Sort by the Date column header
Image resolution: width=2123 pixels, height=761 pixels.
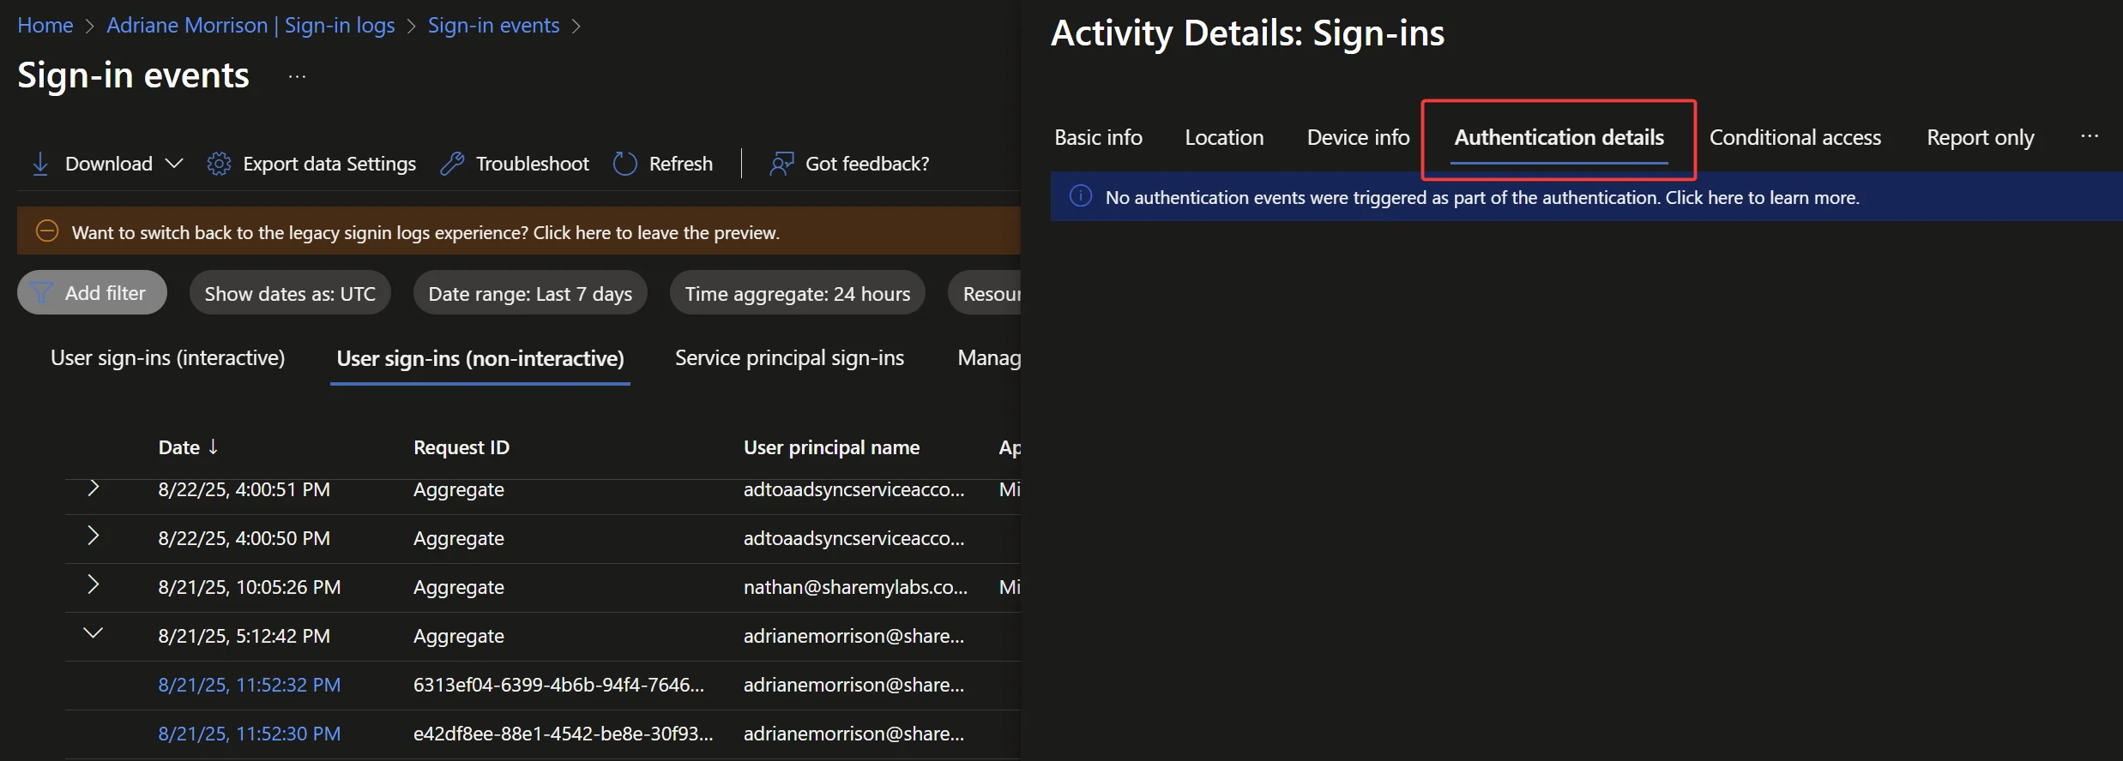pyautogui.click(x=179, y=447)
